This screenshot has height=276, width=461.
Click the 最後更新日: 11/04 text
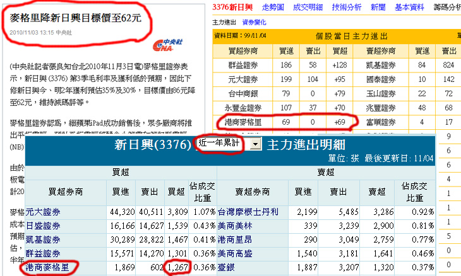point(398,158)
